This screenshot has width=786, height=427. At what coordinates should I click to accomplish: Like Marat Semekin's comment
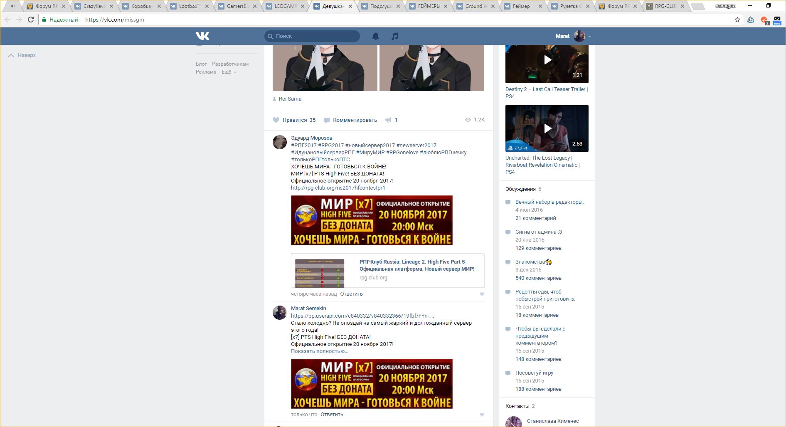482,415
